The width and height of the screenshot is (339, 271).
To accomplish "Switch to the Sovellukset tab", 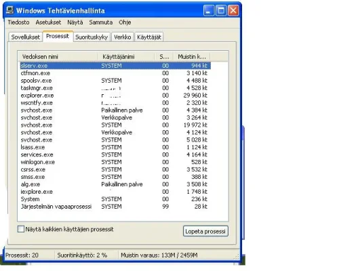I will coord(25,37).
